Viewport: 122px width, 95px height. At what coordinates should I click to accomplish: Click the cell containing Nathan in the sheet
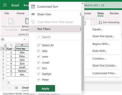[x=22, y=71]
